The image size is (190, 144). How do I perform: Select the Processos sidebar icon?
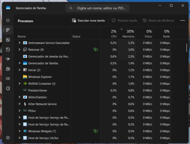click(x=8, y=30)
